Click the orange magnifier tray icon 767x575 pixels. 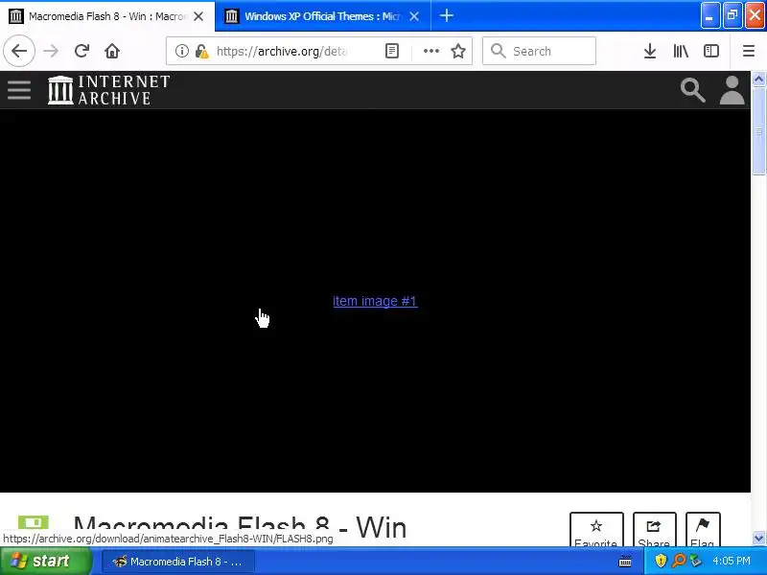click(x=678, y=561)
